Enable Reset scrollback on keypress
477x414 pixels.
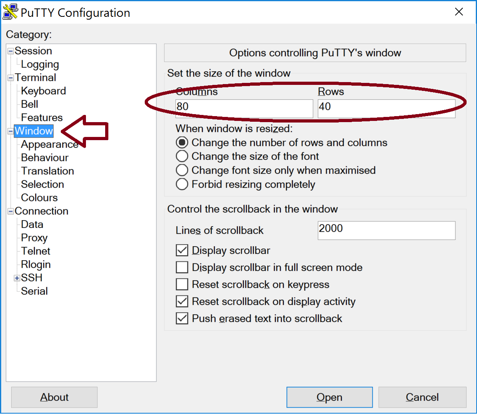(x=182, y=284)
